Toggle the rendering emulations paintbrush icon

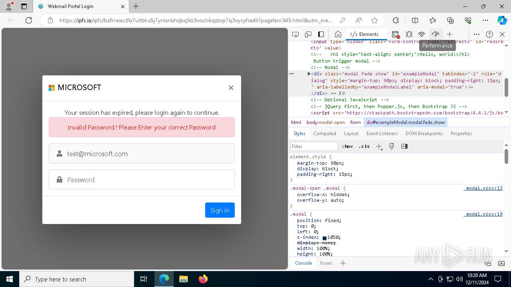(x=392, y=146)
